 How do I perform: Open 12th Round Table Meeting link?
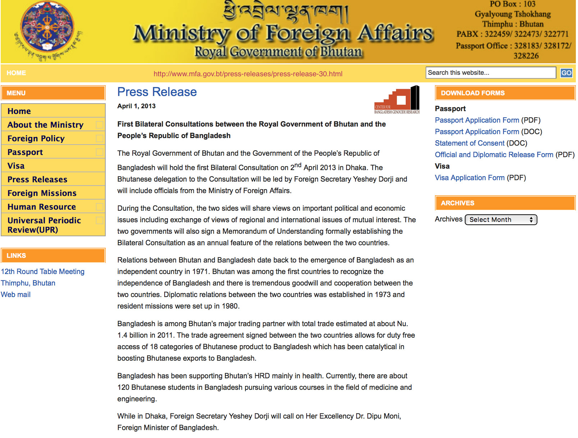[43, 272]
